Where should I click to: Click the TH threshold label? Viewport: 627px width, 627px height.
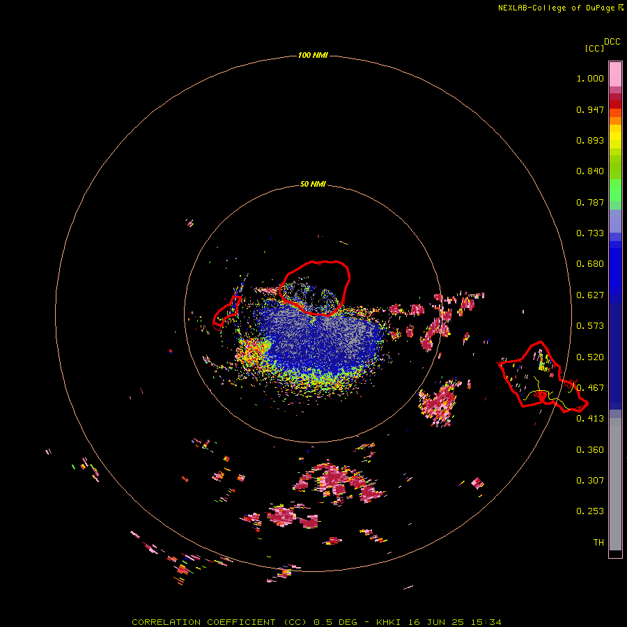[x=598, y=543]
